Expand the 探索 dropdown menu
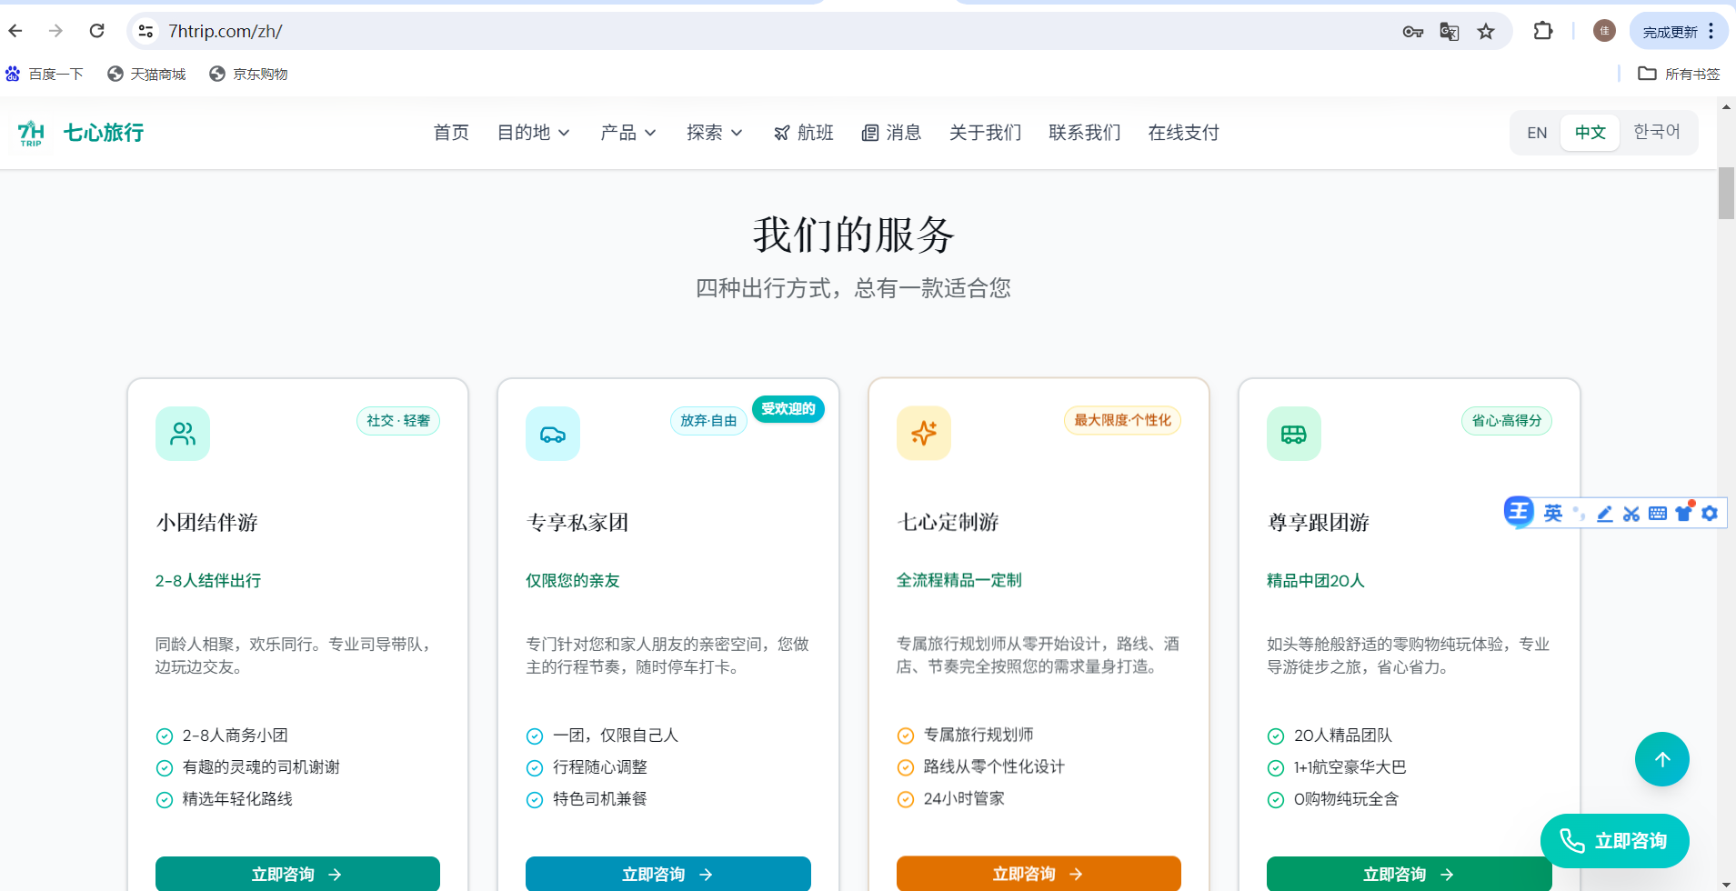This screenshot has width=1736, height=891. click(714, 133)
